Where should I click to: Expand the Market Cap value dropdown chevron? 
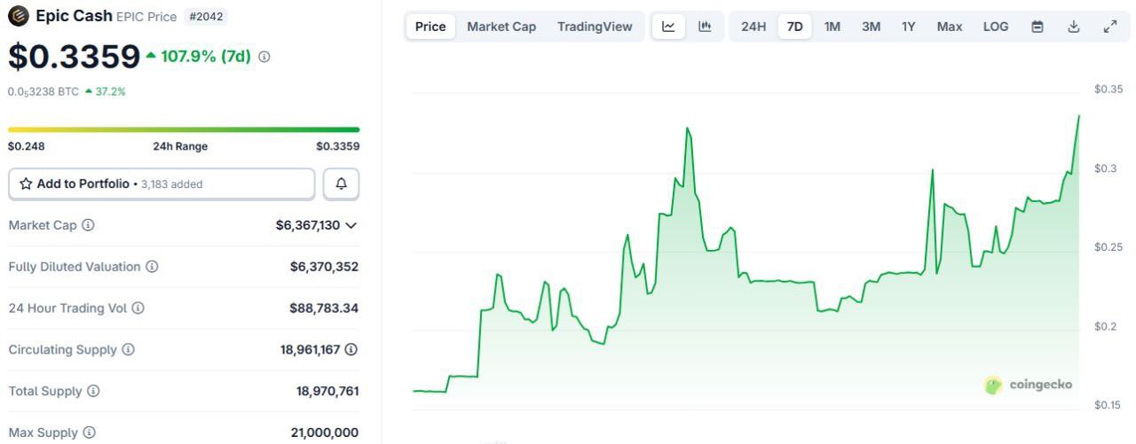point(351,225)
